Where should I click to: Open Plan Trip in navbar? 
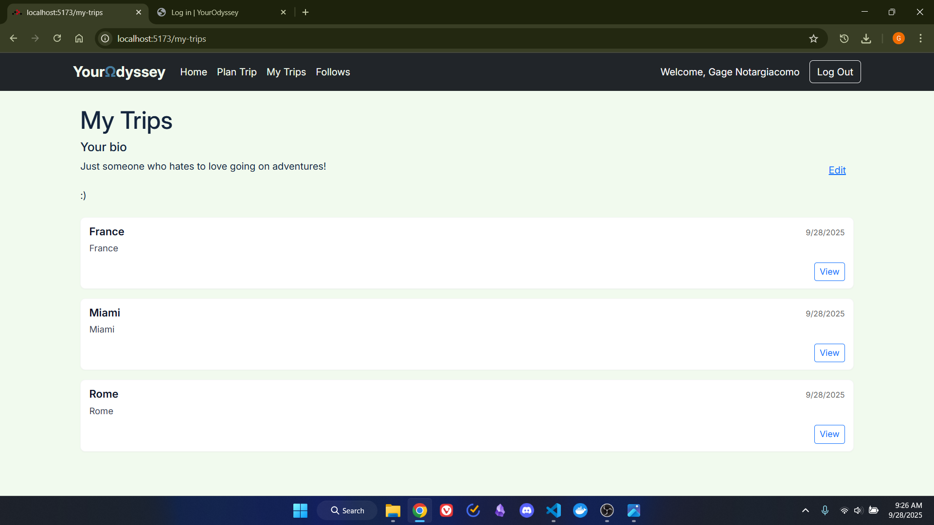coord(236,72)
